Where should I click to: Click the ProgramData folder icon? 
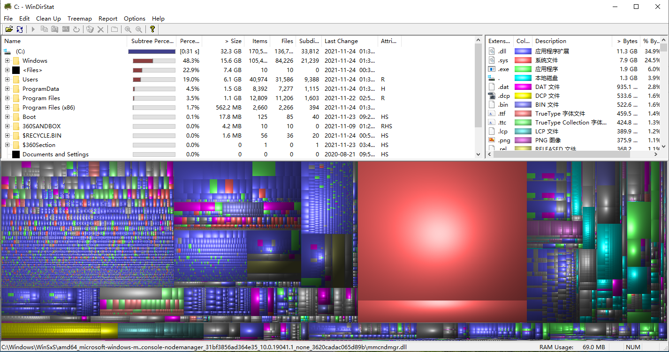click(16, 88)
